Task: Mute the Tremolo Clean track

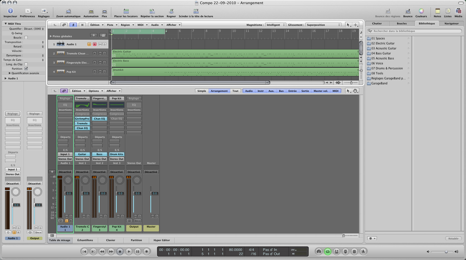Action: point(100,54)
